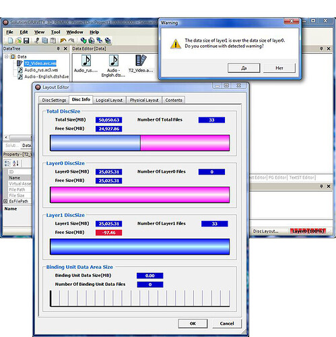
Task: Open the Disc Settings tab
Action: tap(54, 100)
